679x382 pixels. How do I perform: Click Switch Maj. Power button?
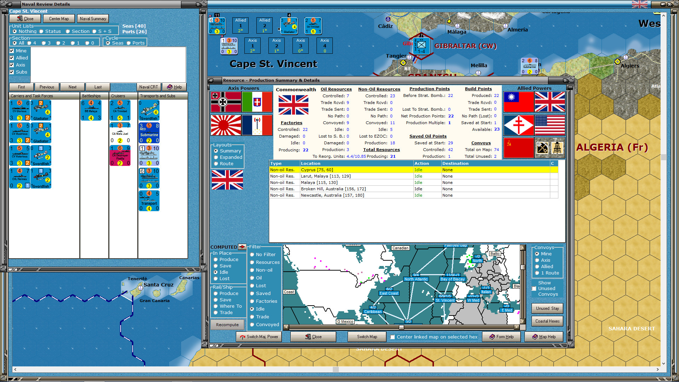(x=259, y=337)
